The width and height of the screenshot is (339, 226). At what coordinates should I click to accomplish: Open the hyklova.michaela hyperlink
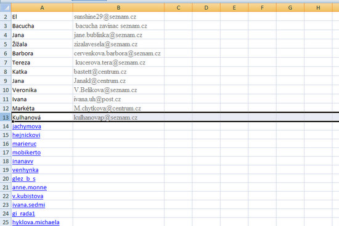click(x=36, y=222)
